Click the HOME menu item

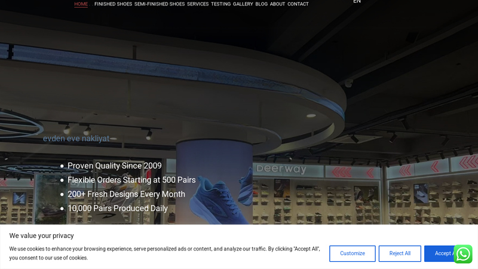point(81,4)
